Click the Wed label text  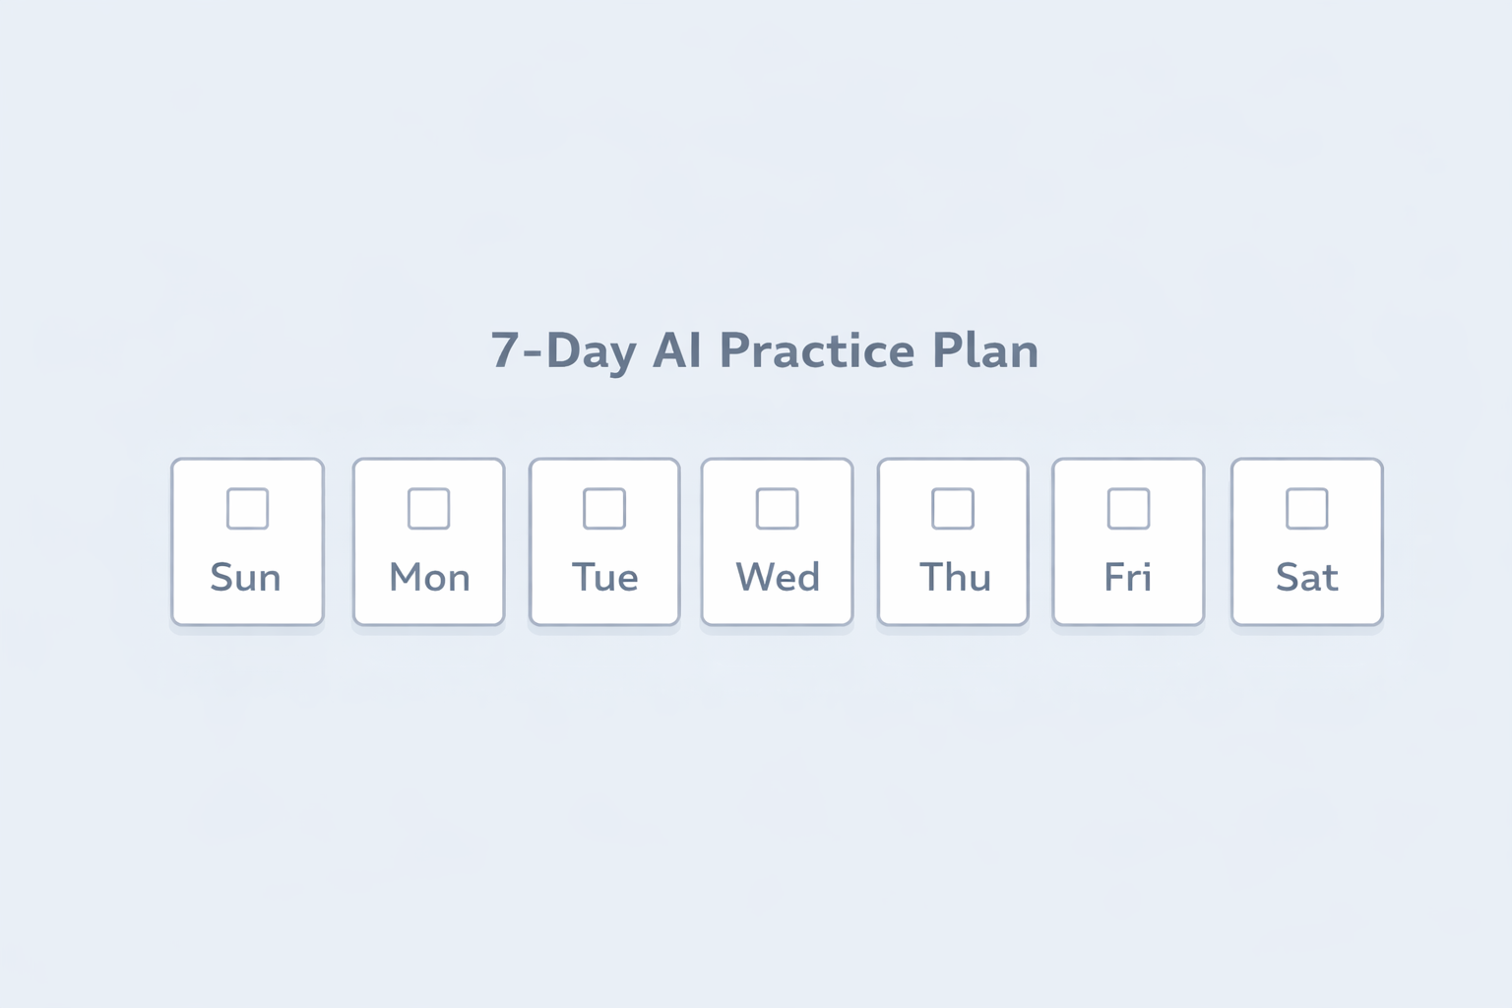[777, 578]
